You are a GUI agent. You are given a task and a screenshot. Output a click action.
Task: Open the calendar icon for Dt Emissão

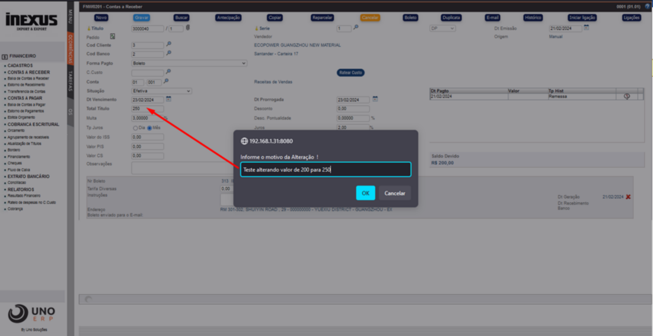tap(586, 28)
